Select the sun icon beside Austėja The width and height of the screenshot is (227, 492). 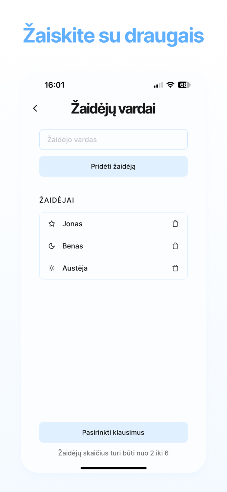(x=52, y=268)
